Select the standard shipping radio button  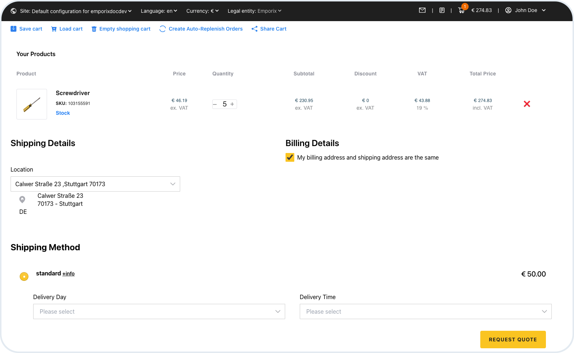(24, 276)
